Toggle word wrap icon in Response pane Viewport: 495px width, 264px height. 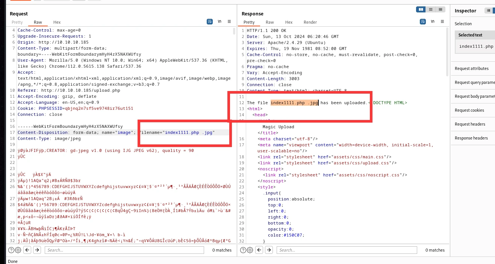pyautogui.click(x=423, y=22)
